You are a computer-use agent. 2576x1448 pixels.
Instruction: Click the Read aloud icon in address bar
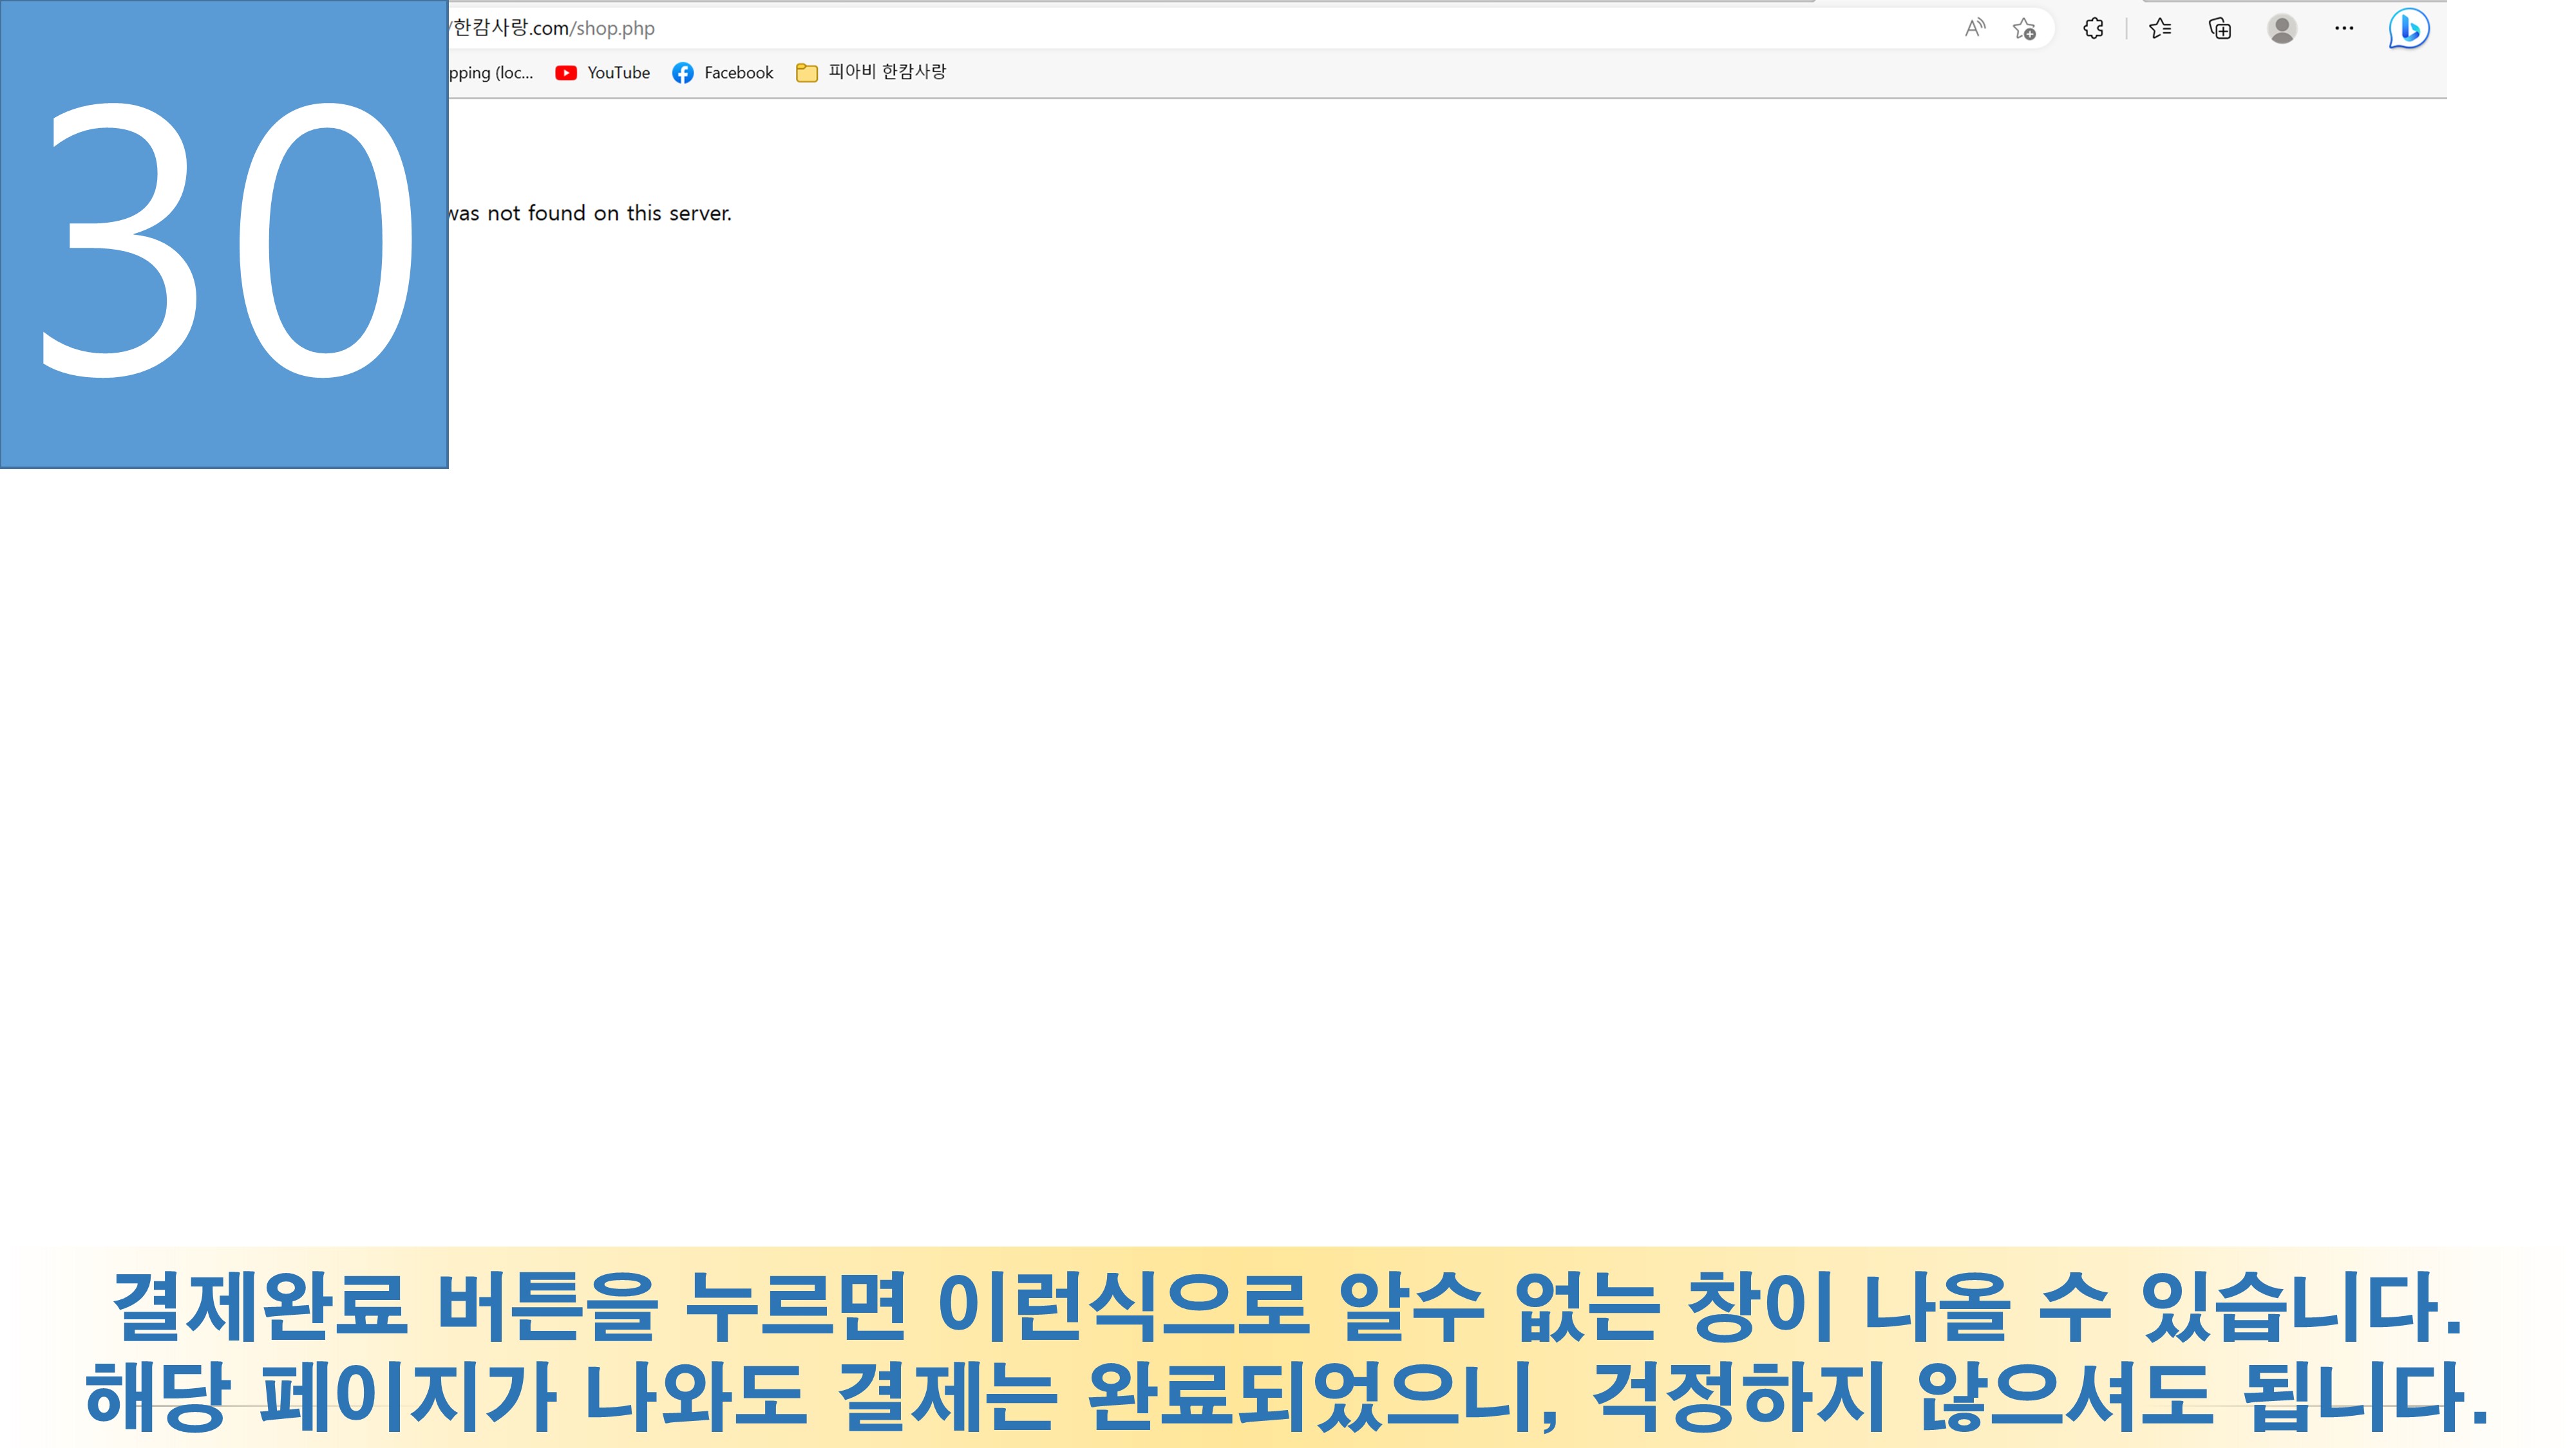click(1974, 28)
